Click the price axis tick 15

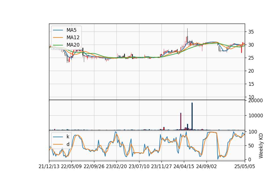251,84
